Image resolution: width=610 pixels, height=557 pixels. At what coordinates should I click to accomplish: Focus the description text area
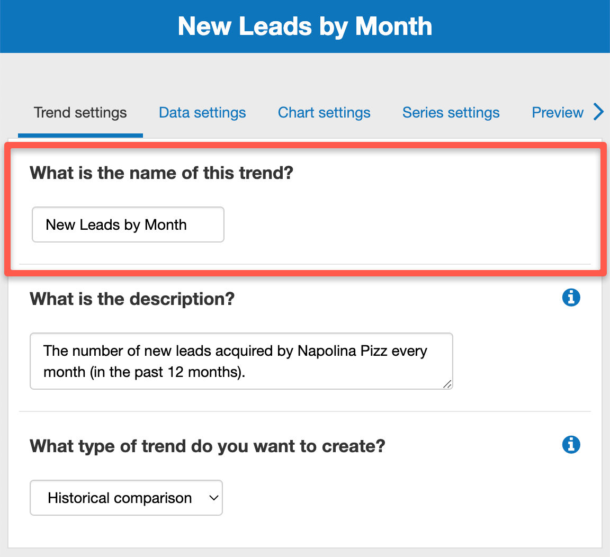(241, 361)
